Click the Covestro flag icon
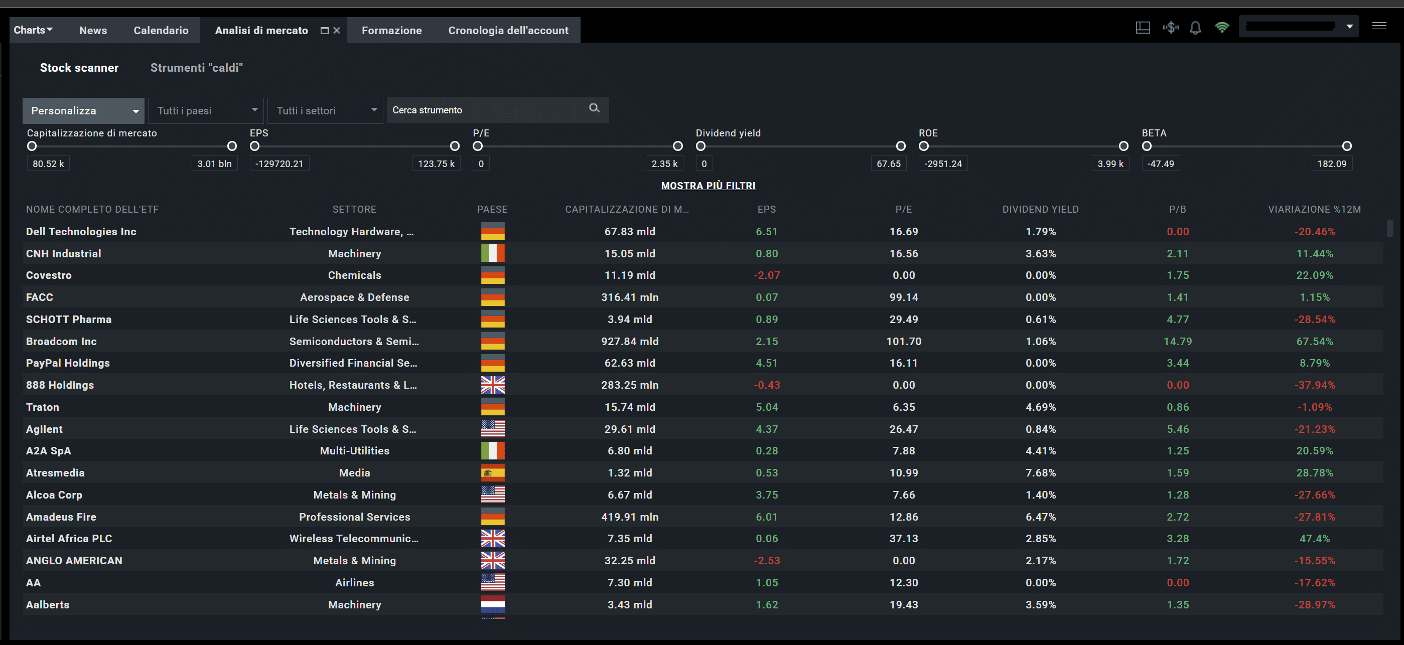1404x645 pixels. point(493,275)
